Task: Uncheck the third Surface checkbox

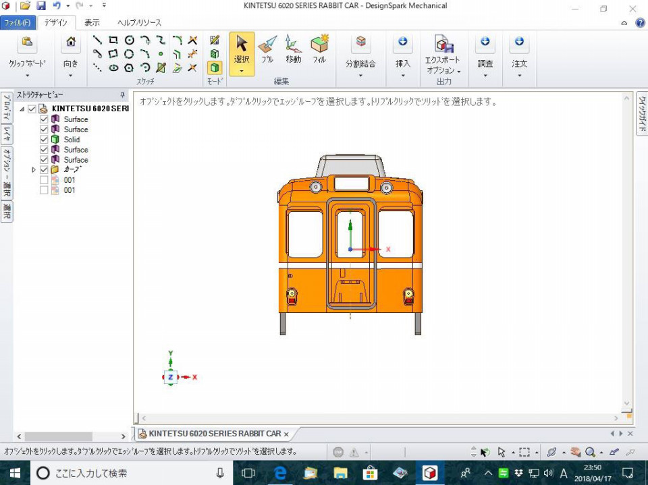Action: [x=44, y=150]
